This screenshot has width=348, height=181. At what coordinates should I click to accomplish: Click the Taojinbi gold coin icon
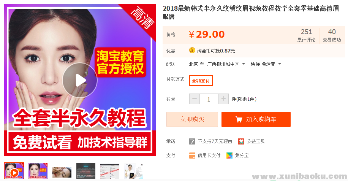(x=192, y=51)
